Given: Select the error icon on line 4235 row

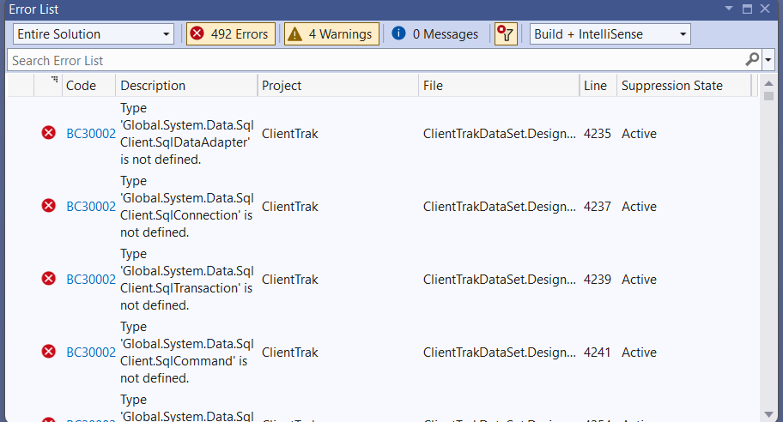Looking at the screenshot, I should (x=48, y=133).
